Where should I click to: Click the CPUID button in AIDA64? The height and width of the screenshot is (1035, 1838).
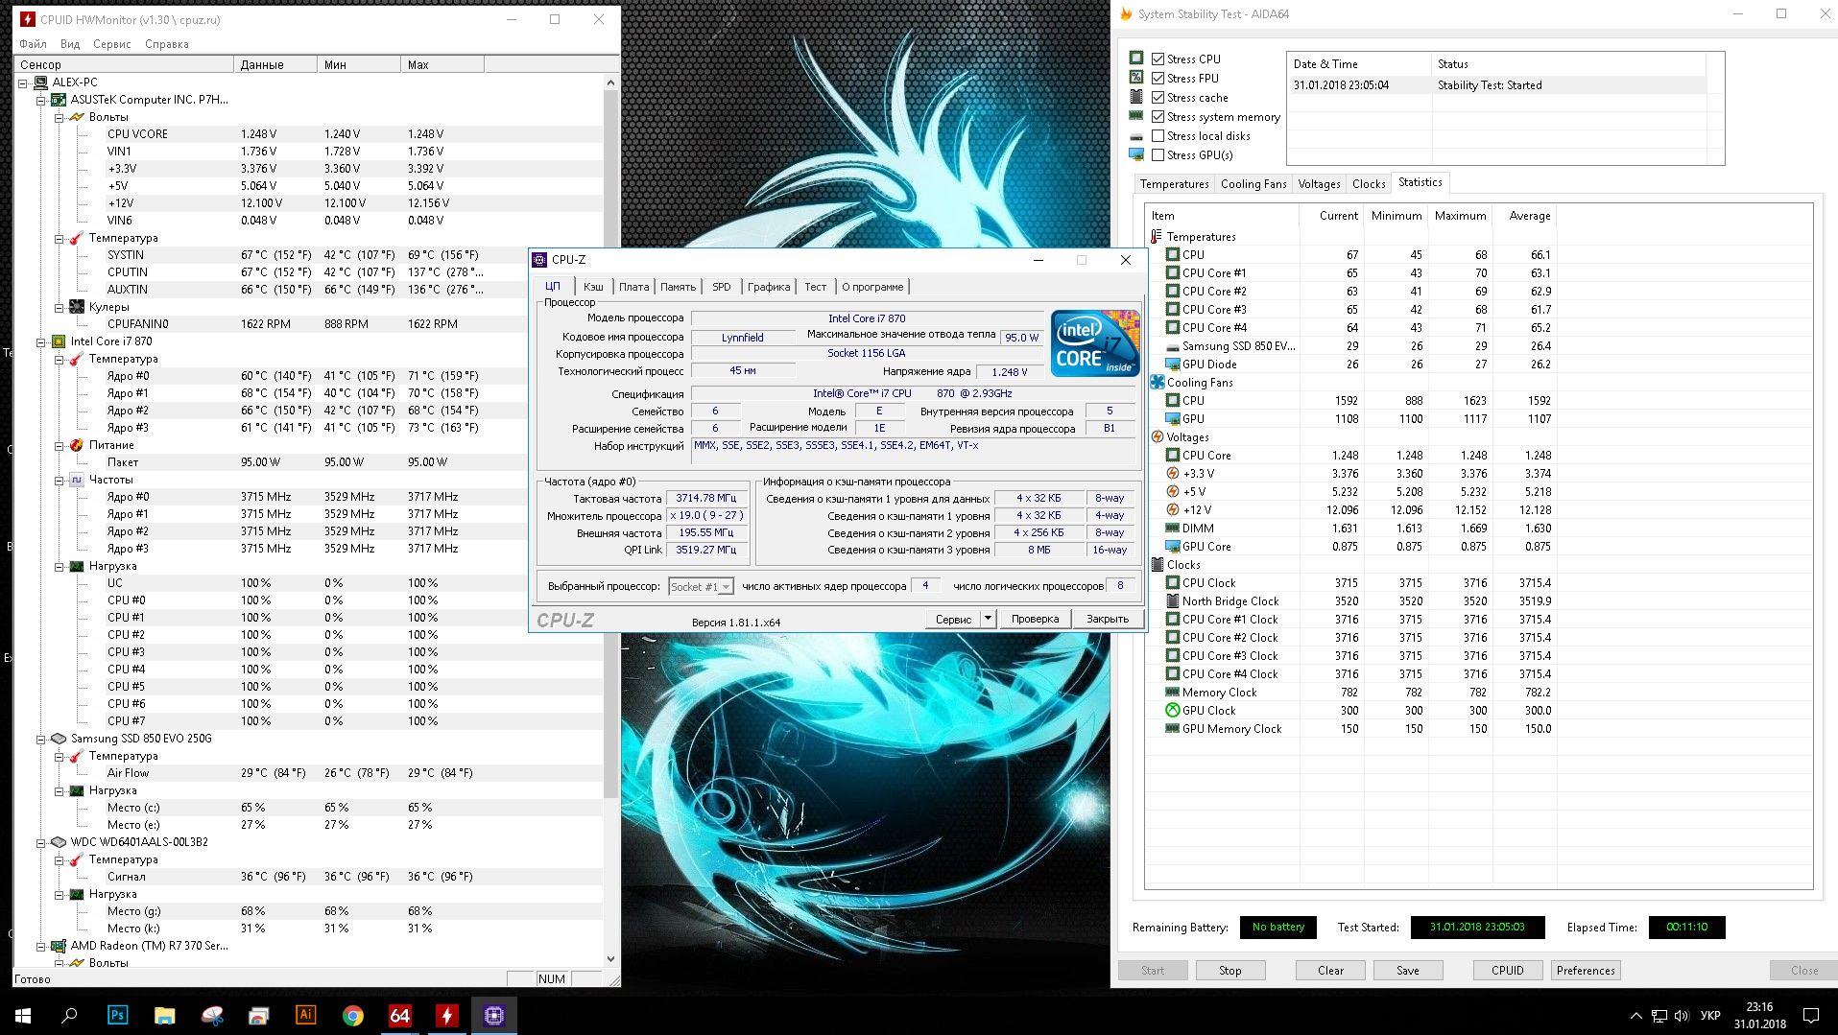pos(1508,970)
